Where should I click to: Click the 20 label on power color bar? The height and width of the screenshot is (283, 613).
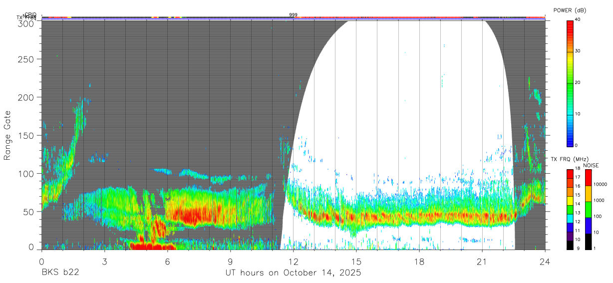point(578,82)
